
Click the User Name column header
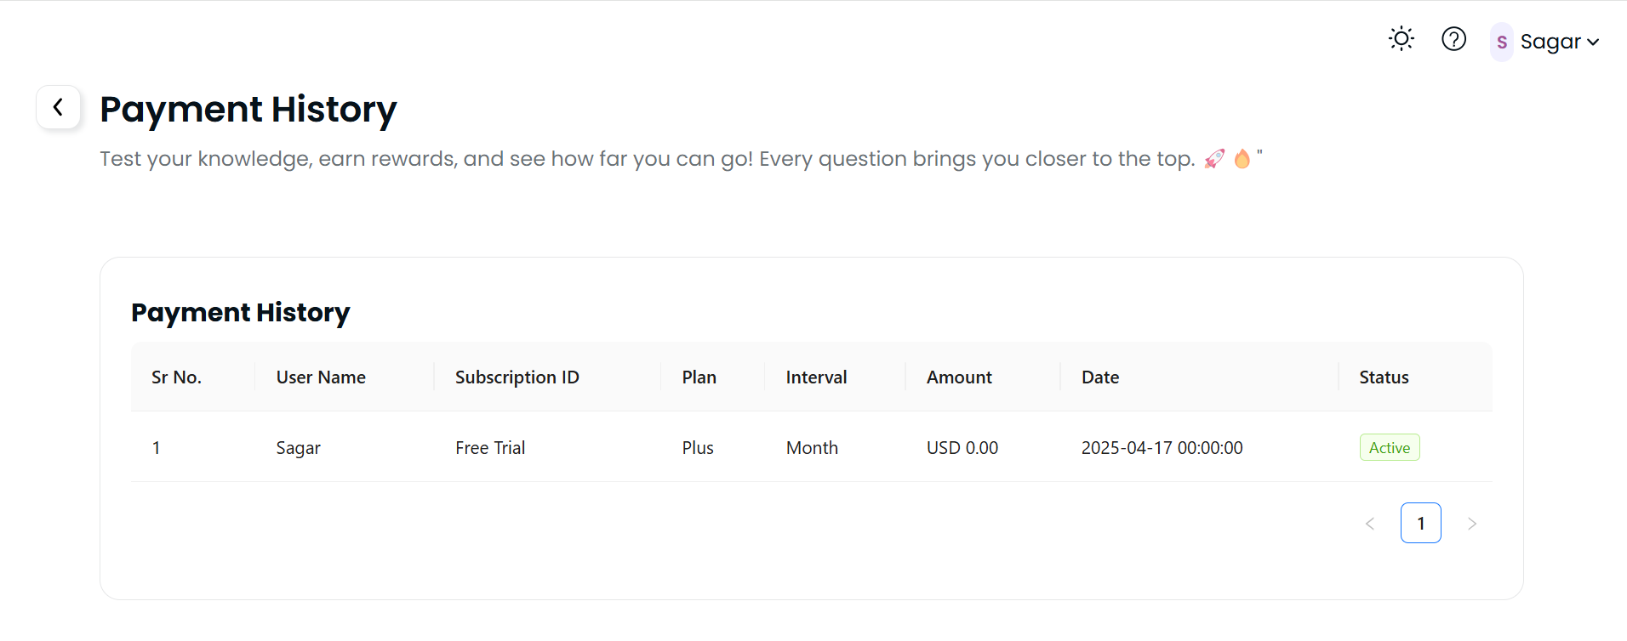coord(321,377)
